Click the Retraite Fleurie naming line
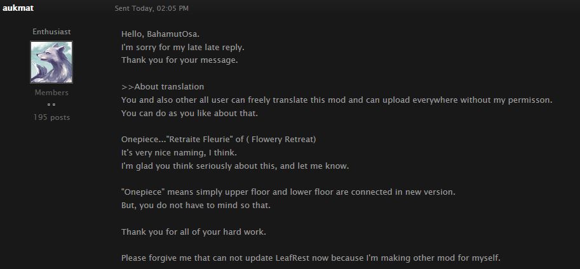 click(x=219, y=139)
